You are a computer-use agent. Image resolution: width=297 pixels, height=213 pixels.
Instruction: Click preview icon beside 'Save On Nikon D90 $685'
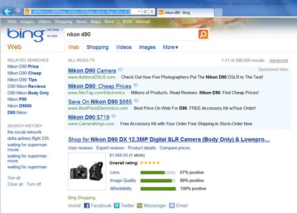point(136,101)
